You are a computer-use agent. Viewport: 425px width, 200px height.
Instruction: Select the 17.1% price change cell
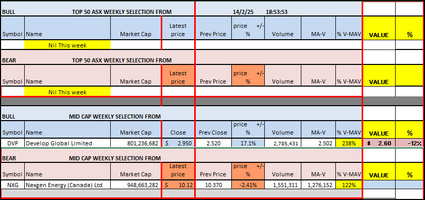(x=248, y=143)
